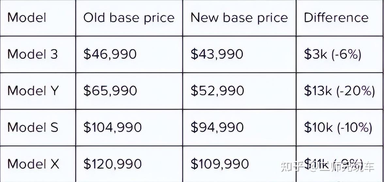Click the $120,990 old price cell

pyautogui.click(x=112, y=164)
